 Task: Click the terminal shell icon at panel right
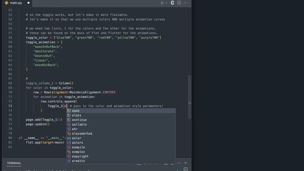click(186, 169)
